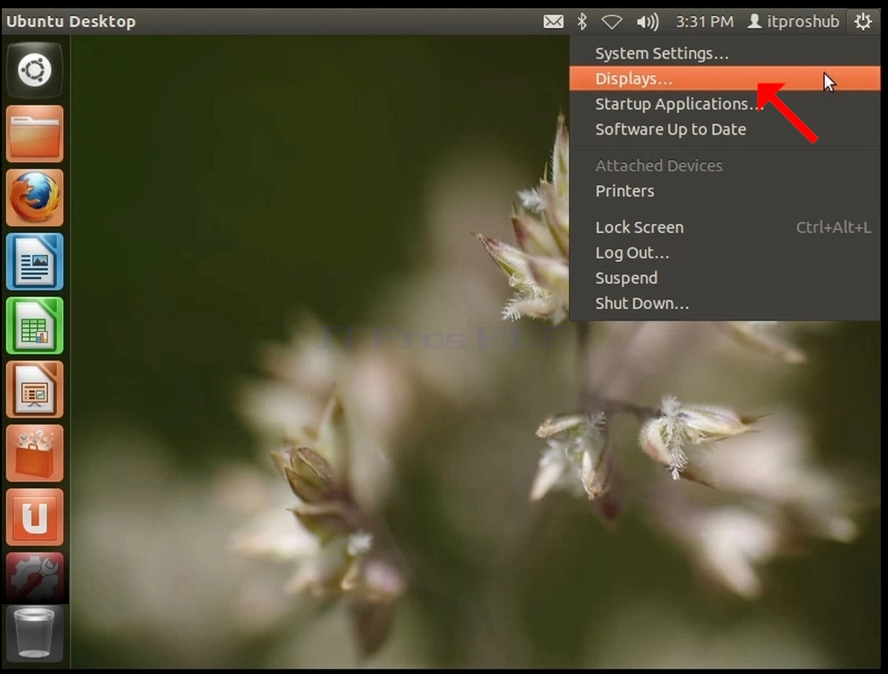888x674 pixels.
Task: Open Firefox web browser from launcher
Action: pyautogui.click(x=35, y=197)
